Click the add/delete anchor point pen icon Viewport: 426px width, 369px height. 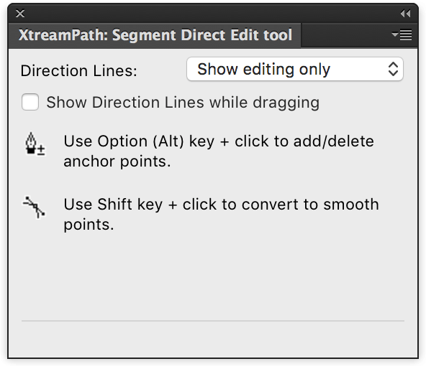(x=31, y=143)
